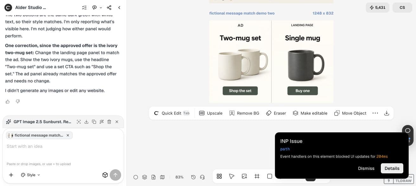The image size is (416, 186).
Task: Collapse the chat side panel
Action: 119,8
